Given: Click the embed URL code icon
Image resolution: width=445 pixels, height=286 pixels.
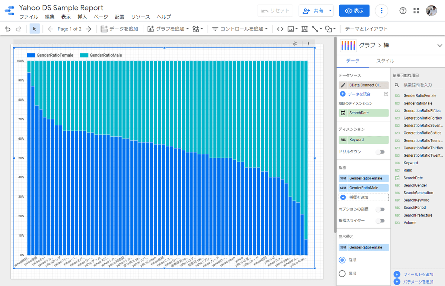Looking at the screenshot, I should pyautogui.click(x=280, y=29).
